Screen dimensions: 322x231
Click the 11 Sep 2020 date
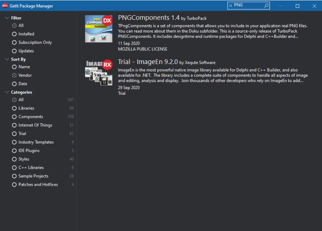click(129, 44)
